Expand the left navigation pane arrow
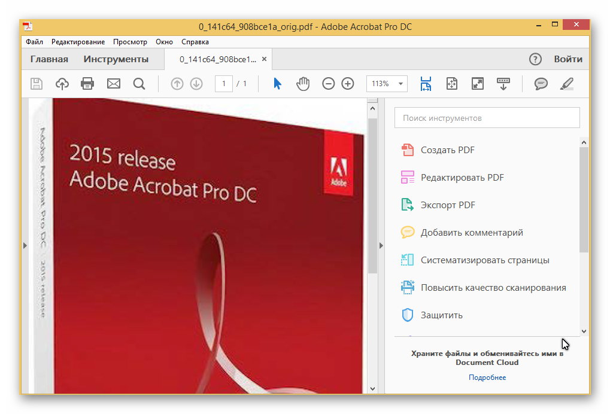The width and height of the screenshot is (610, 414). [x=25, y=245]
